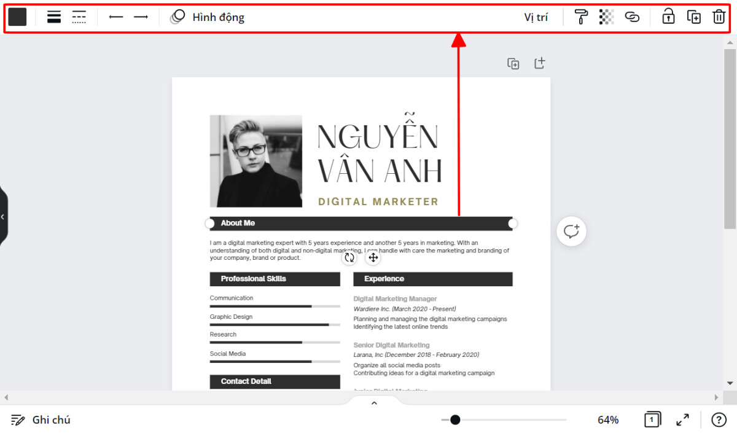Enter fullscreen presentation mode

pyautogui.click(x=682, y=420)
